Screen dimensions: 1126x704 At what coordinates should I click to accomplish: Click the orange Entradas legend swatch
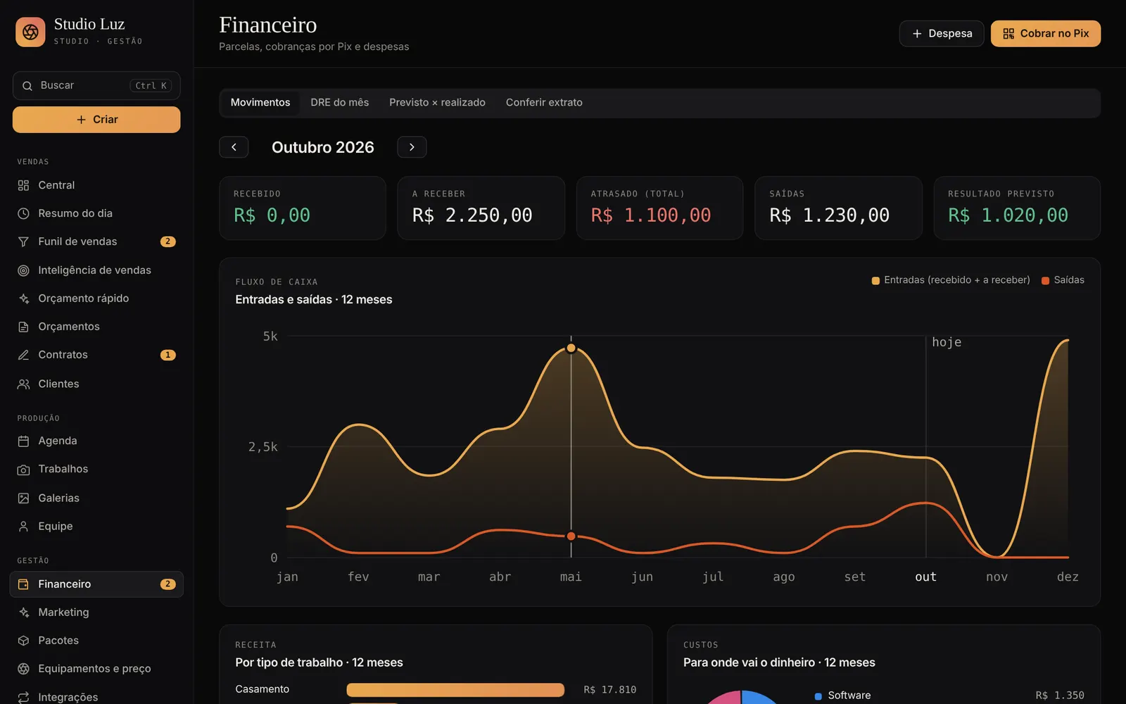[875, 281]
